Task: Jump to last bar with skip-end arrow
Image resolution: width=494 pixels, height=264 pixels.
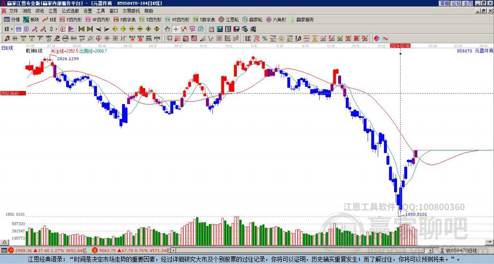Action: click(x=89, y=29)
